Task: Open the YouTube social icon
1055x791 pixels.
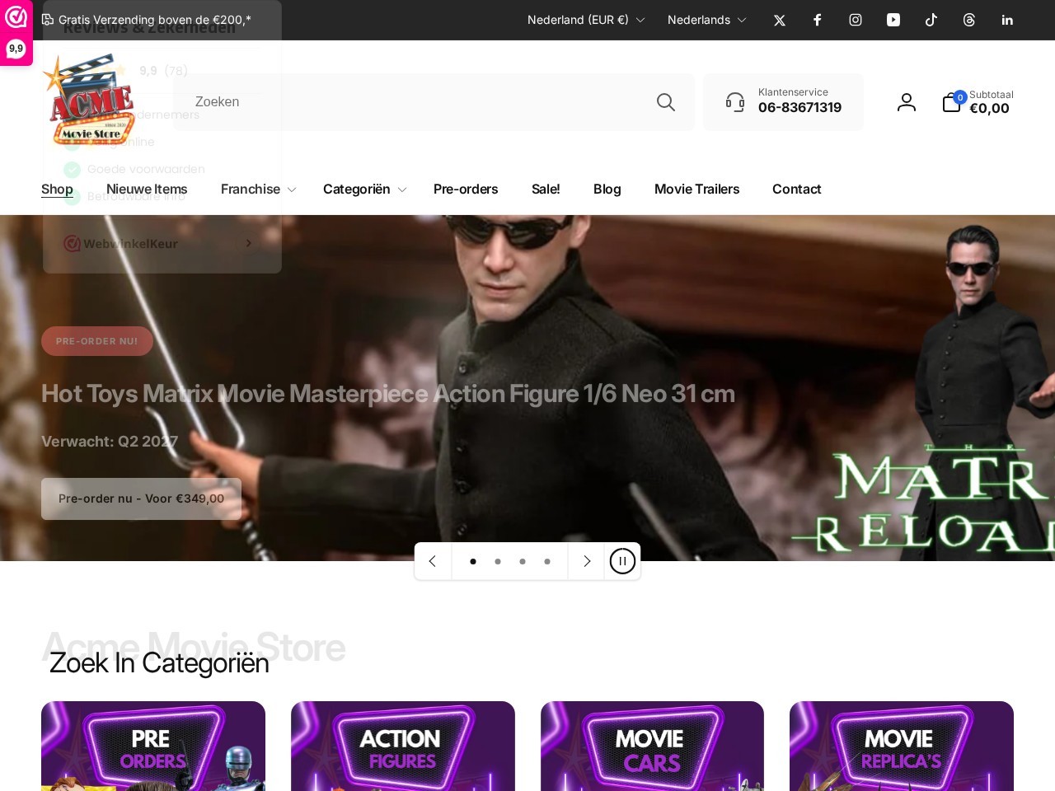Action: click(893, 20)
